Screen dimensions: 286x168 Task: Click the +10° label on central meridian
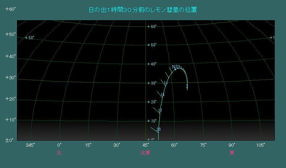click(151, 121)
